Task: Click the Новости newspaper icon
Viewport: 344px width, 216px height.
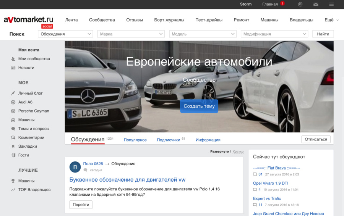Action: coord(13,68)
